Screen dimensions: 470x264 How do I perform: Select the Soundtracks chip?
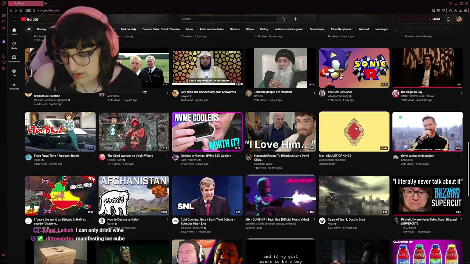pyautogui.click(x=317, y=29)
